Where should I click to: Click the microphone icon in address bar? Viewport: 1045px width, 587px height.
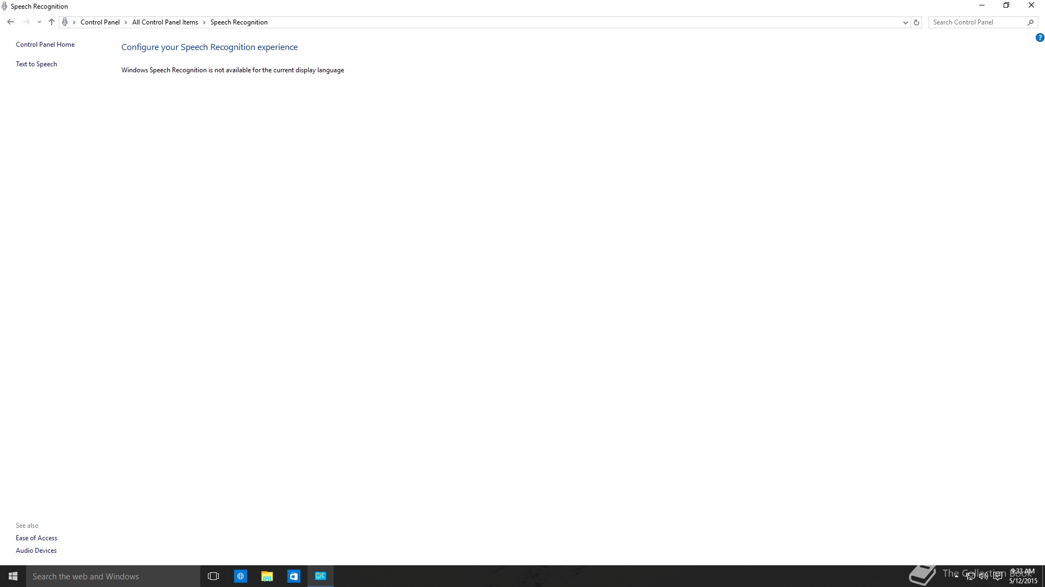[65, 22]
